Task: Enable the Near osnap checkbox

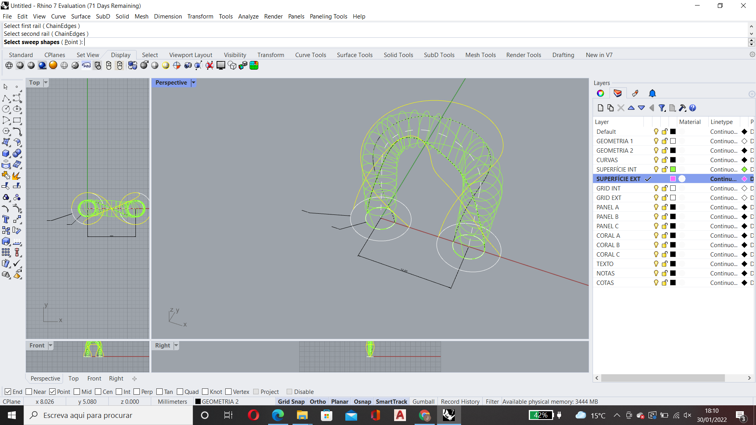Action: (x=29, y=392)
